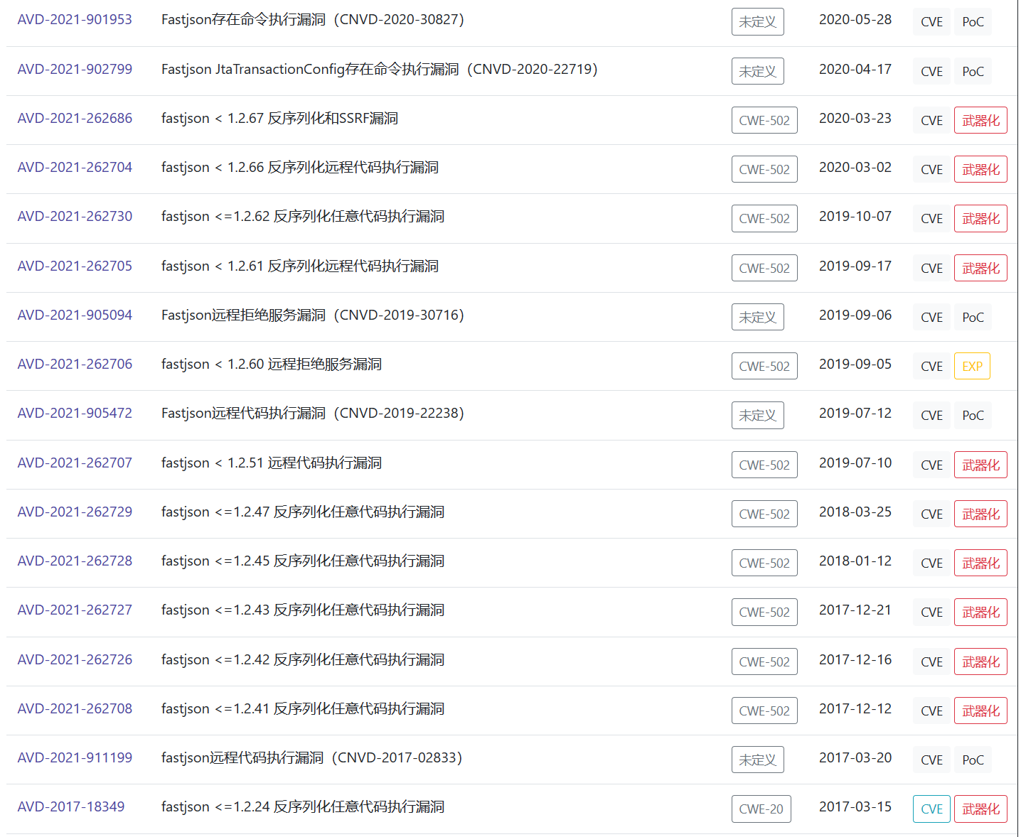
Task: Click 武器化 badge in AVD-2021-262729 row
Action: 980,514
